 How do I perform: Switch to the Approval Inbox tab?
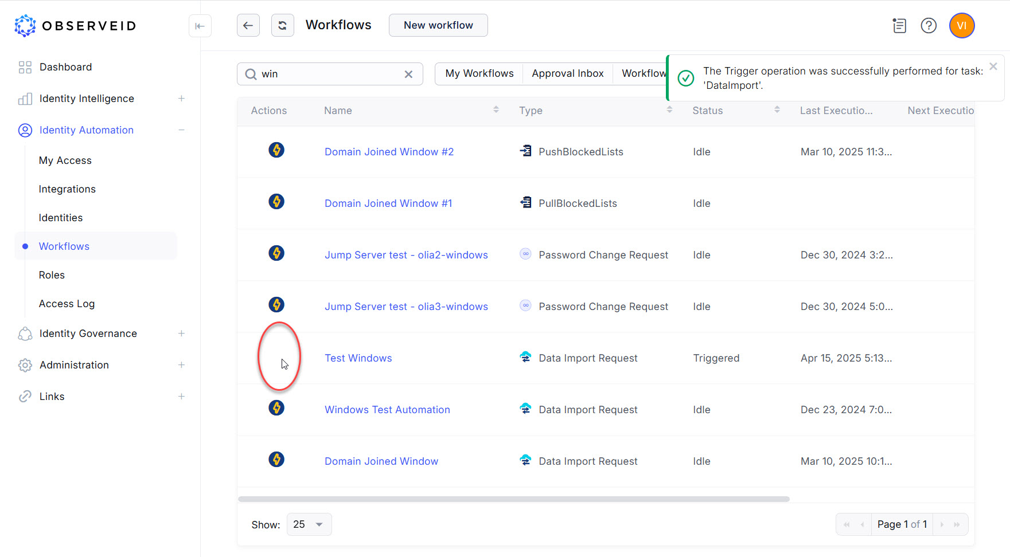(x=568, y=73)
